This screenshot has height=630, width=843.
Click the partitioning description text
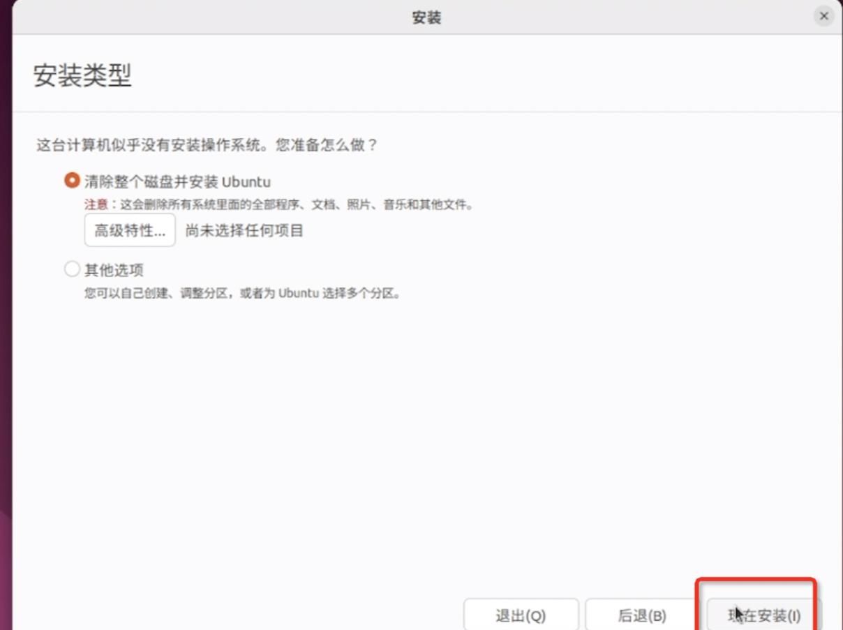click(241, 292)
